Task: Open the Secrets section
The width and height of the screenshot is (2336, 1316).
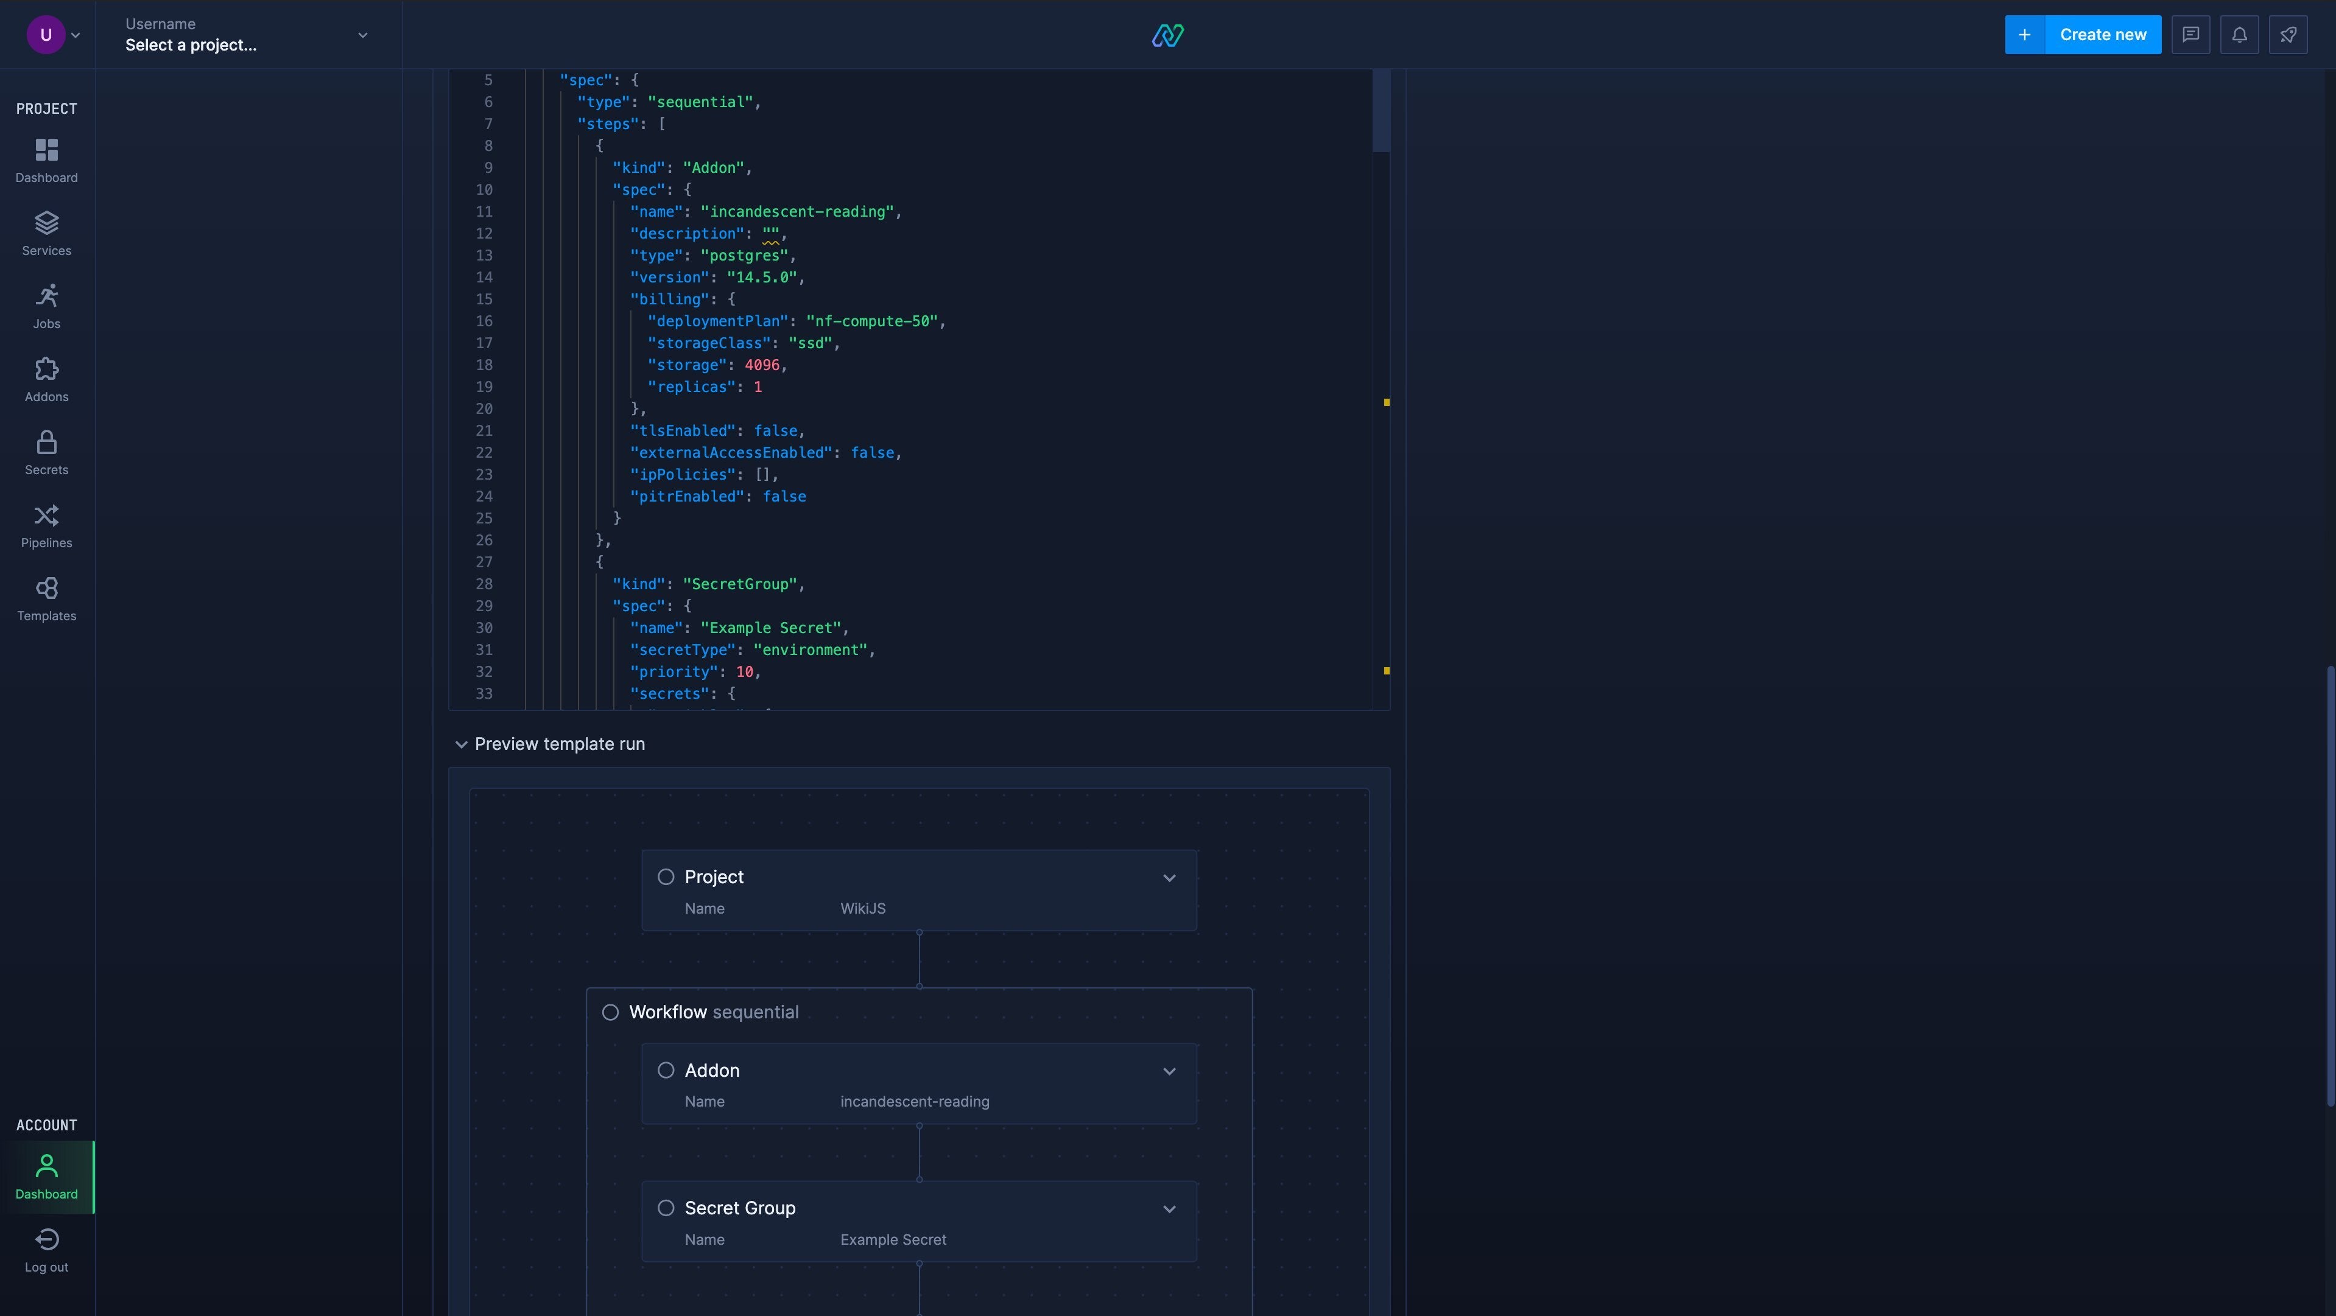Action: tap(46, 453)
